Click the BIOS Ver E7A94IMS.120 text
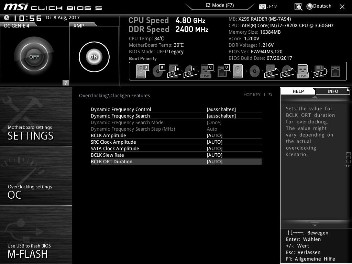 coord(255,52)
